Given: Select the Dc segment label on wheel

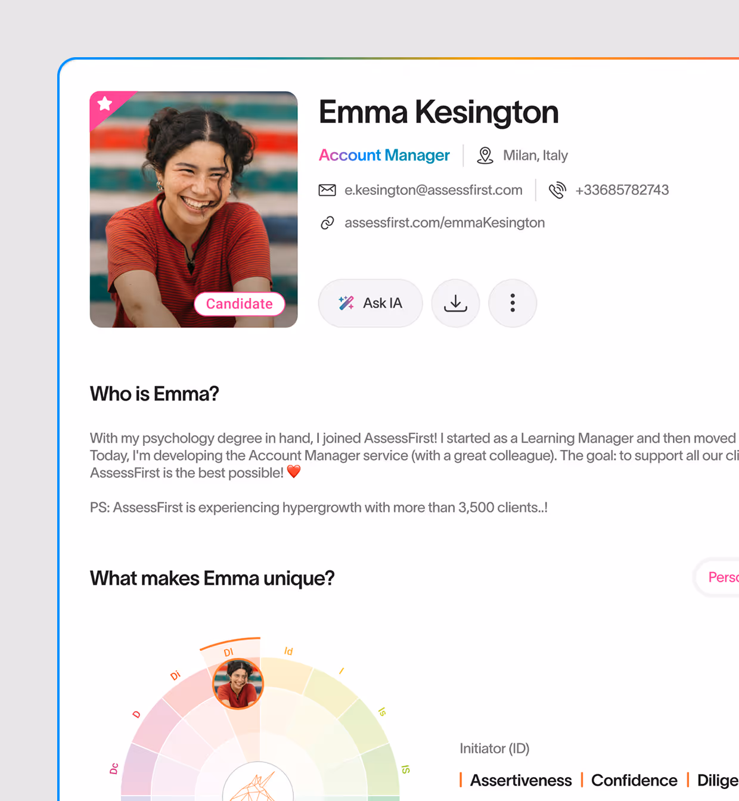Looking at the screenshot, I should click(114, 769).
